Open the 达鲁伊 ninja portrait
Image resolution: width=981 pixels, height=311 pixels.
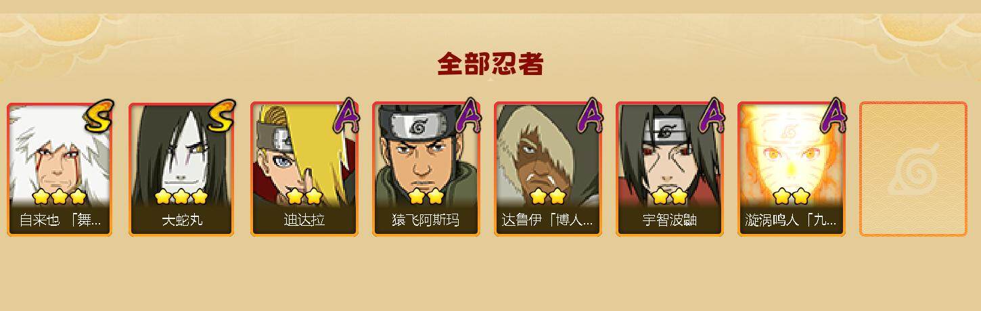pyautogui.click(x=547, y=169)
